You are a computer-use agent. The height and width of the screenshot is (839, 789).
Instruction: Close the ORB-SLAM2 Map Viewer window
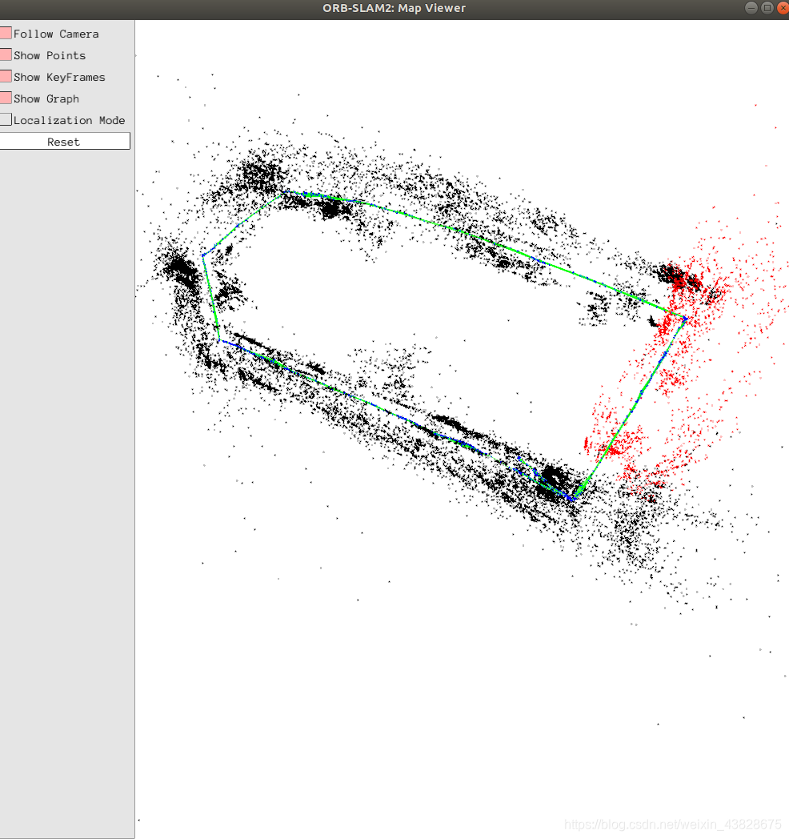pyautogui.click(x=783, y=8)
